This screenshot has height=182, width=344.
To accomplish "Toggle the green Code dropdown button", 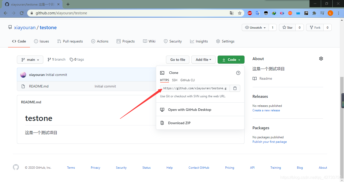I will pyautogui.click(x=231, y=60).
